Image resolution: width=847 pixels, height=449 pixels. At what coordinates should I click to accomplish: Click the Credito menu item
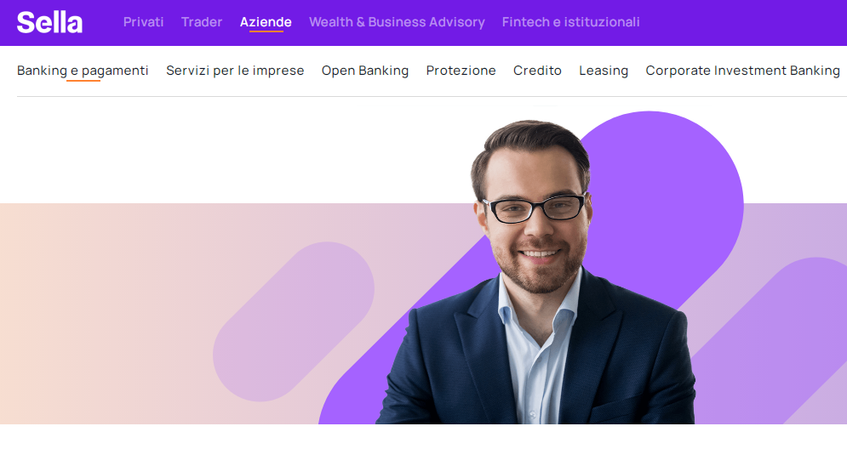(x=537, y=71)
